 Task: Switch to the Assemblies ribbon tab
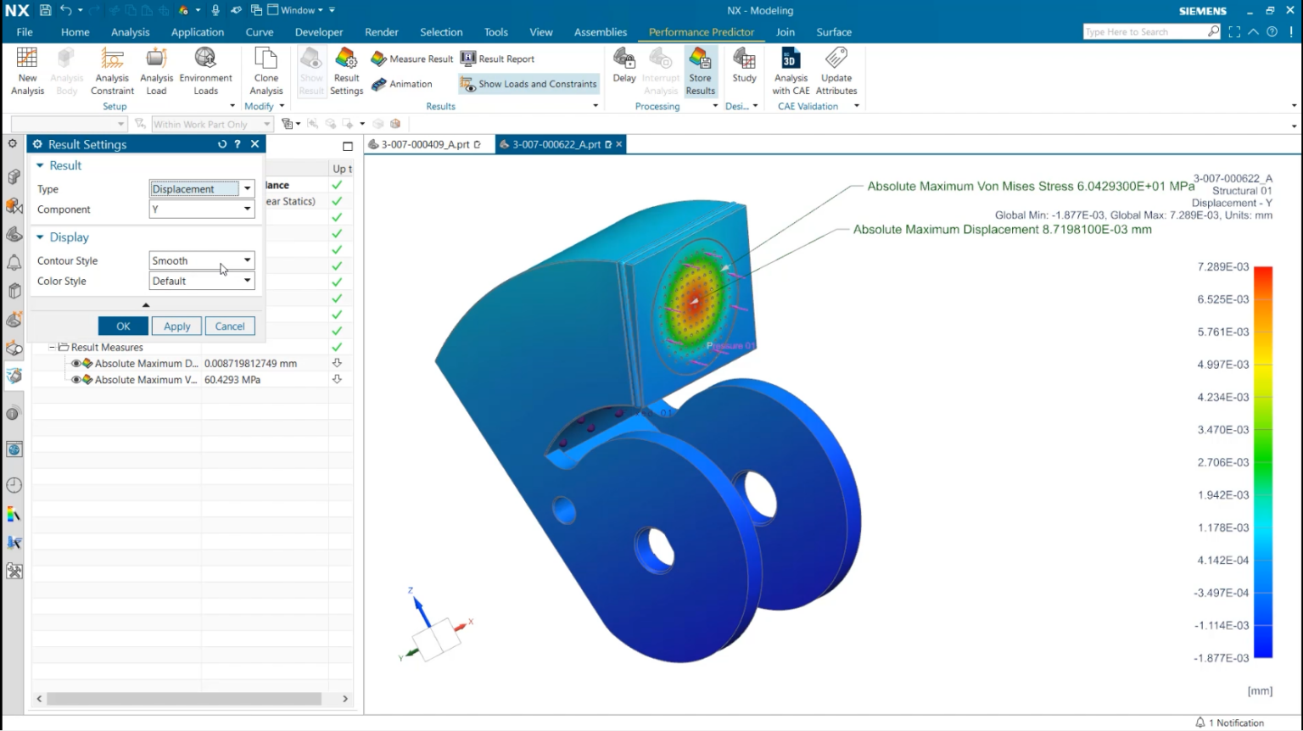tap(600, 32)
